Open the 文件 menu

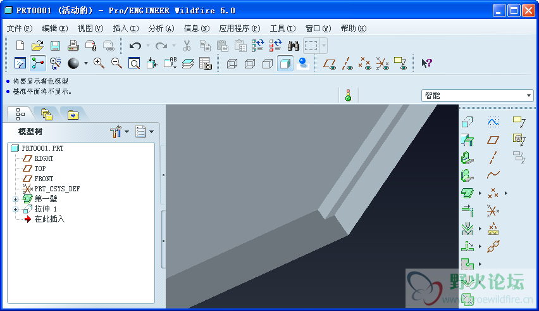[20, 29]
